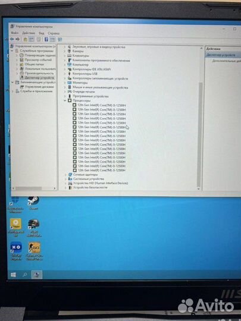Expand the Сетевые адаптеры category

pyautogui.click(x=65, y=175)
